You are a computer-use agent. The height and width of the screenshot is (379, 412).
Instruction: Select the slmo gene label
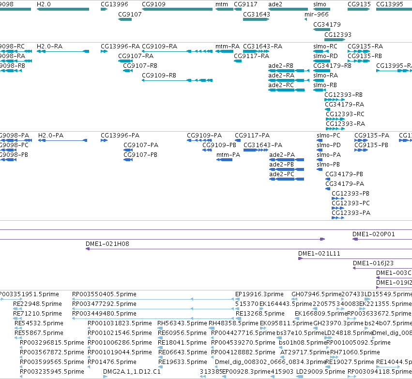coord(320,4)
